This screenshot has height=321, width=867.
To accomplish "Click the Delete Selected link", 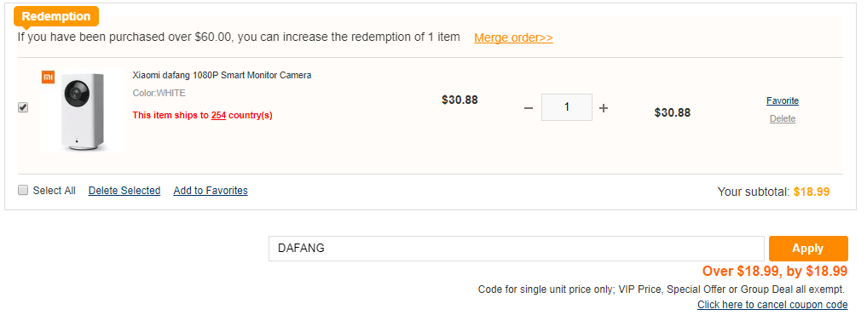I will pos(124,191).
